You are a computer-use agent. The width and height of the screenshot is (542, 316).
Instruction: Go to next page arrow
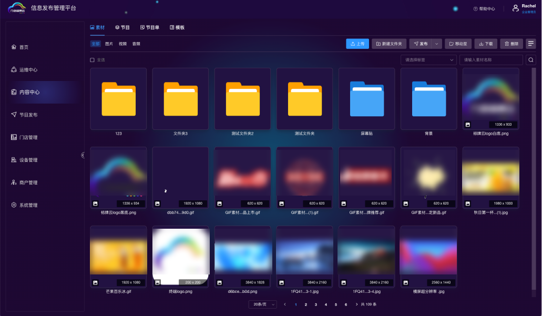click(356, 304)
